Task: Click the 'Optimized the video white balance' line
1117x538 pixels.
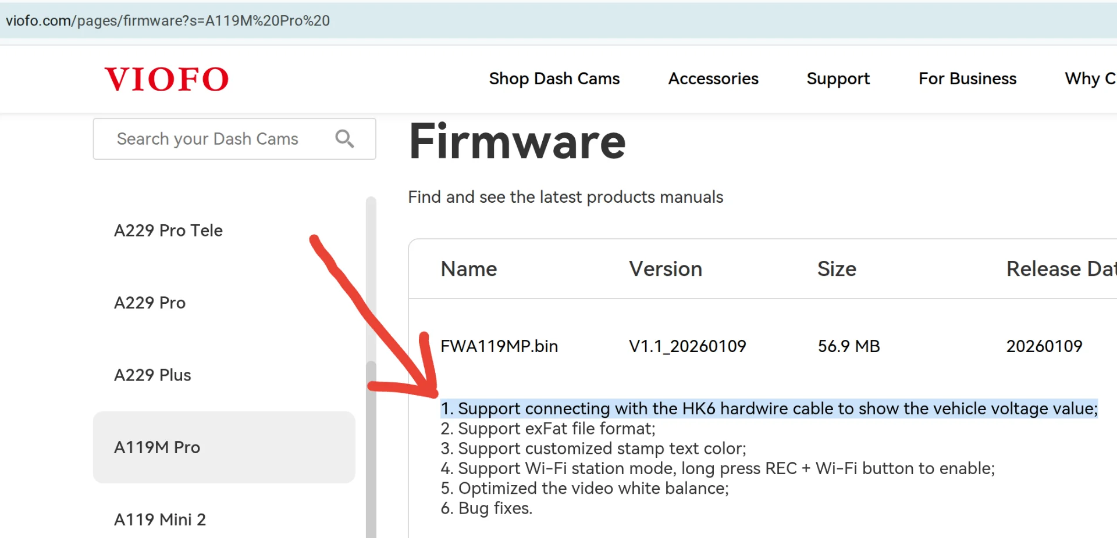Action: tap(585, 488)
